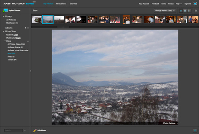Click the refresh icon beside the view buttons
This screenshot has height=134, width=199.
pos(196,11)
